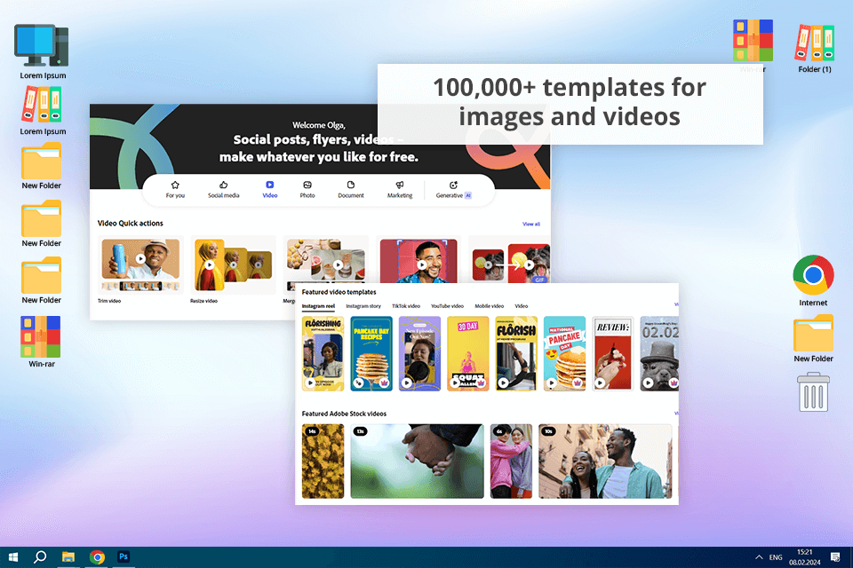Viewport: 853px width, 568px height.
Task: Select the For you star icon
Action: pos(175,185)
